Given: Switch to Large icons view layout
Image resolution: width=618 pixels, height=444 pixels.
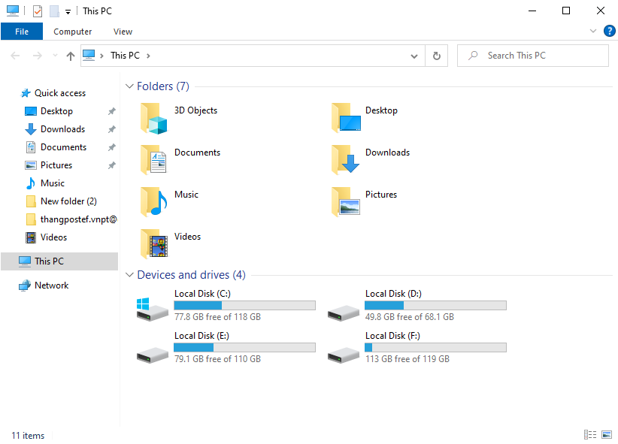Looking at the screenshot, I should (x=606, y=435).
